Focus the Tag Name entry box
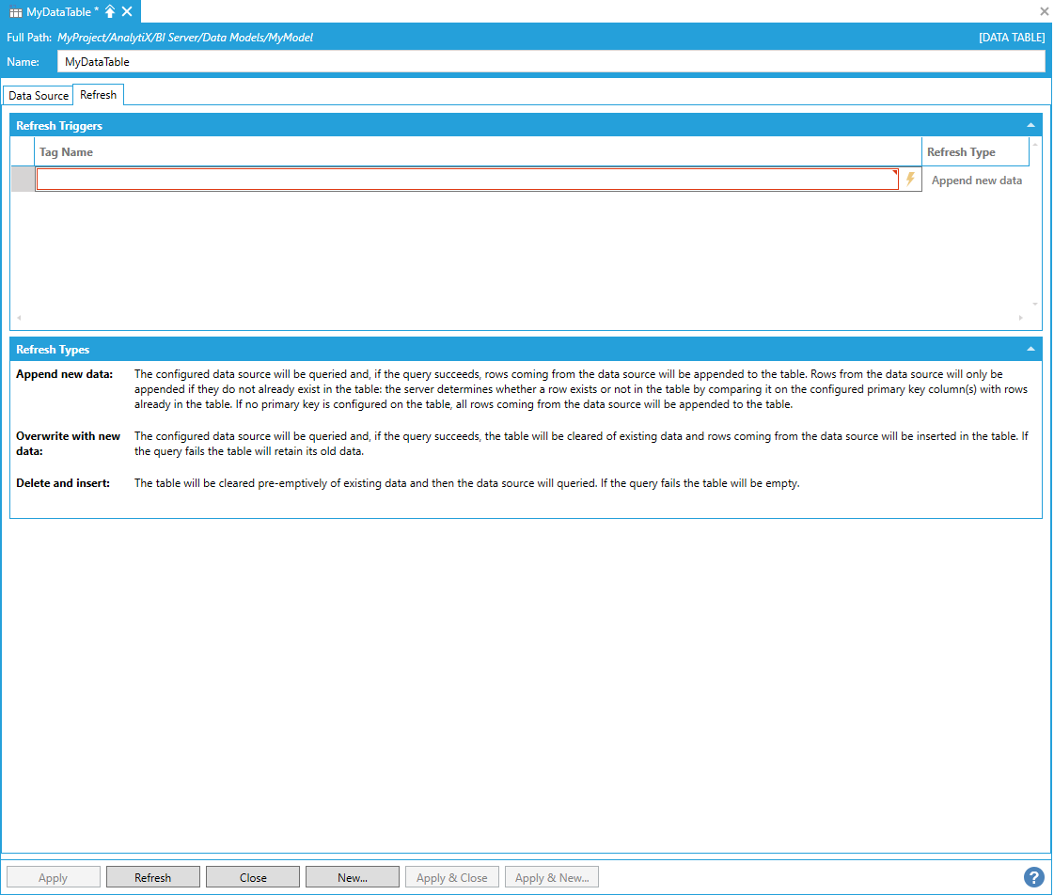This screenshot has height=895, width=1054. [466, 180]
